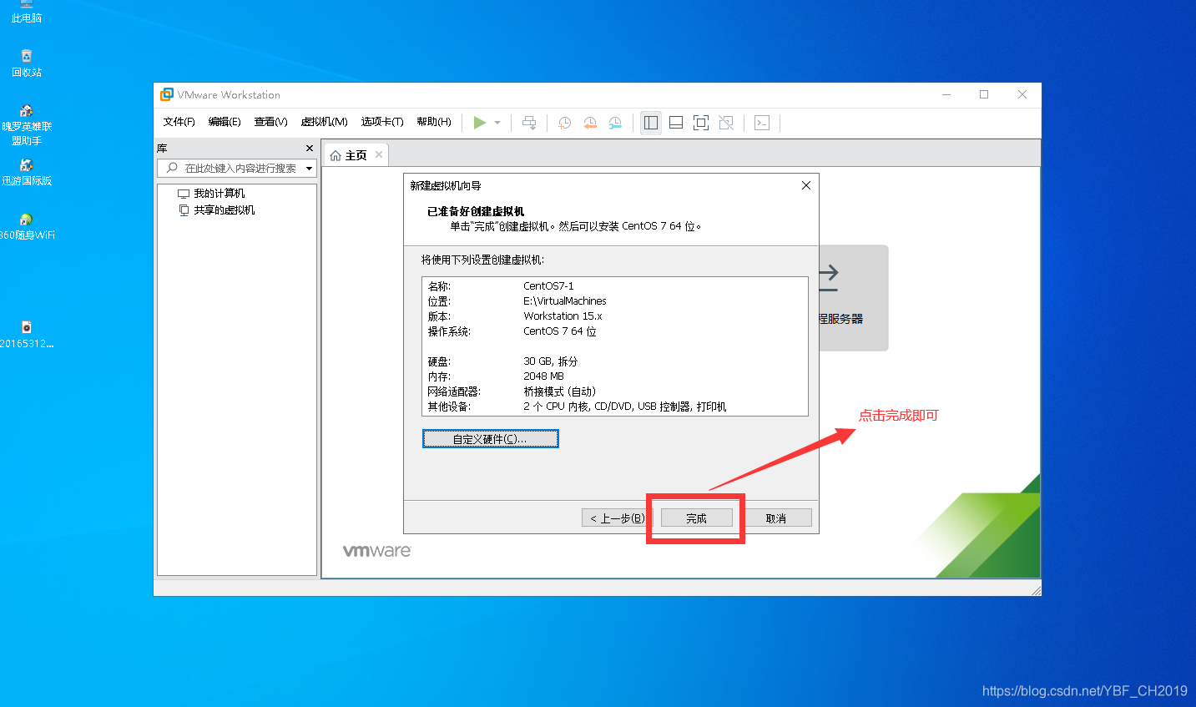Expand the library search dropdown arrow
1196x707 pixels.
(310, 169)
